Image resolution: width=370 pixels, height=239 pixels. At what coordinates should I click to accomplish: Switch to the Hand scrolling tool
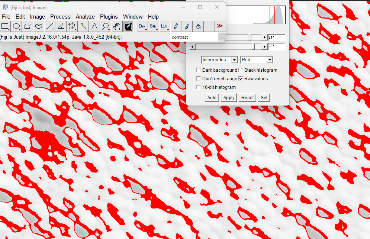[x=117, y=26]
